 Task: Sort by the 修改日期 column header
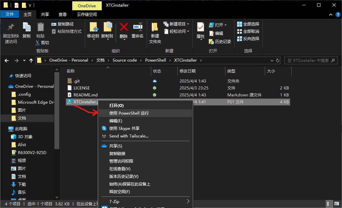point(187,71)
